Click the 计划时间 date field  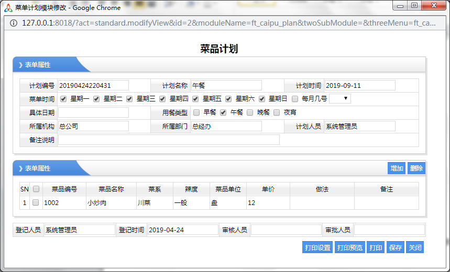tap(359, 86)
